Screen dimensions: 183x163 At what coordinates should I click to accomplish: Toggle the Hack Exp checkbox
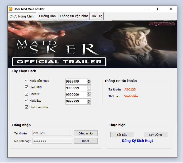[x=26, y=101]
